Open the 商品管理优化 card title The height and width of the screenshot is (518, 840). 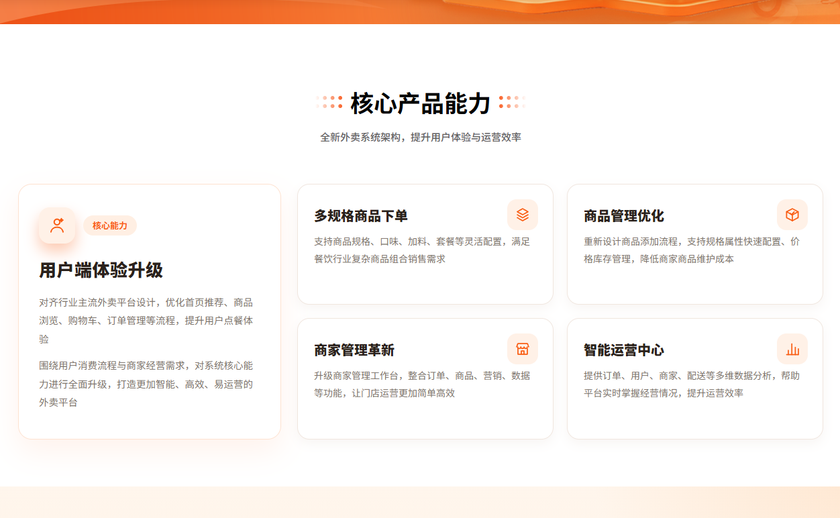tap(624, 216)
